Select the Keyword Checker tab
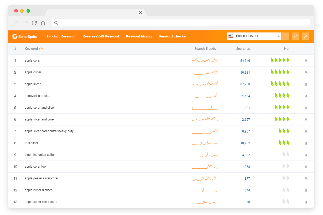The width and height of the screenshot is (323, 215). [x=173, y=36]
